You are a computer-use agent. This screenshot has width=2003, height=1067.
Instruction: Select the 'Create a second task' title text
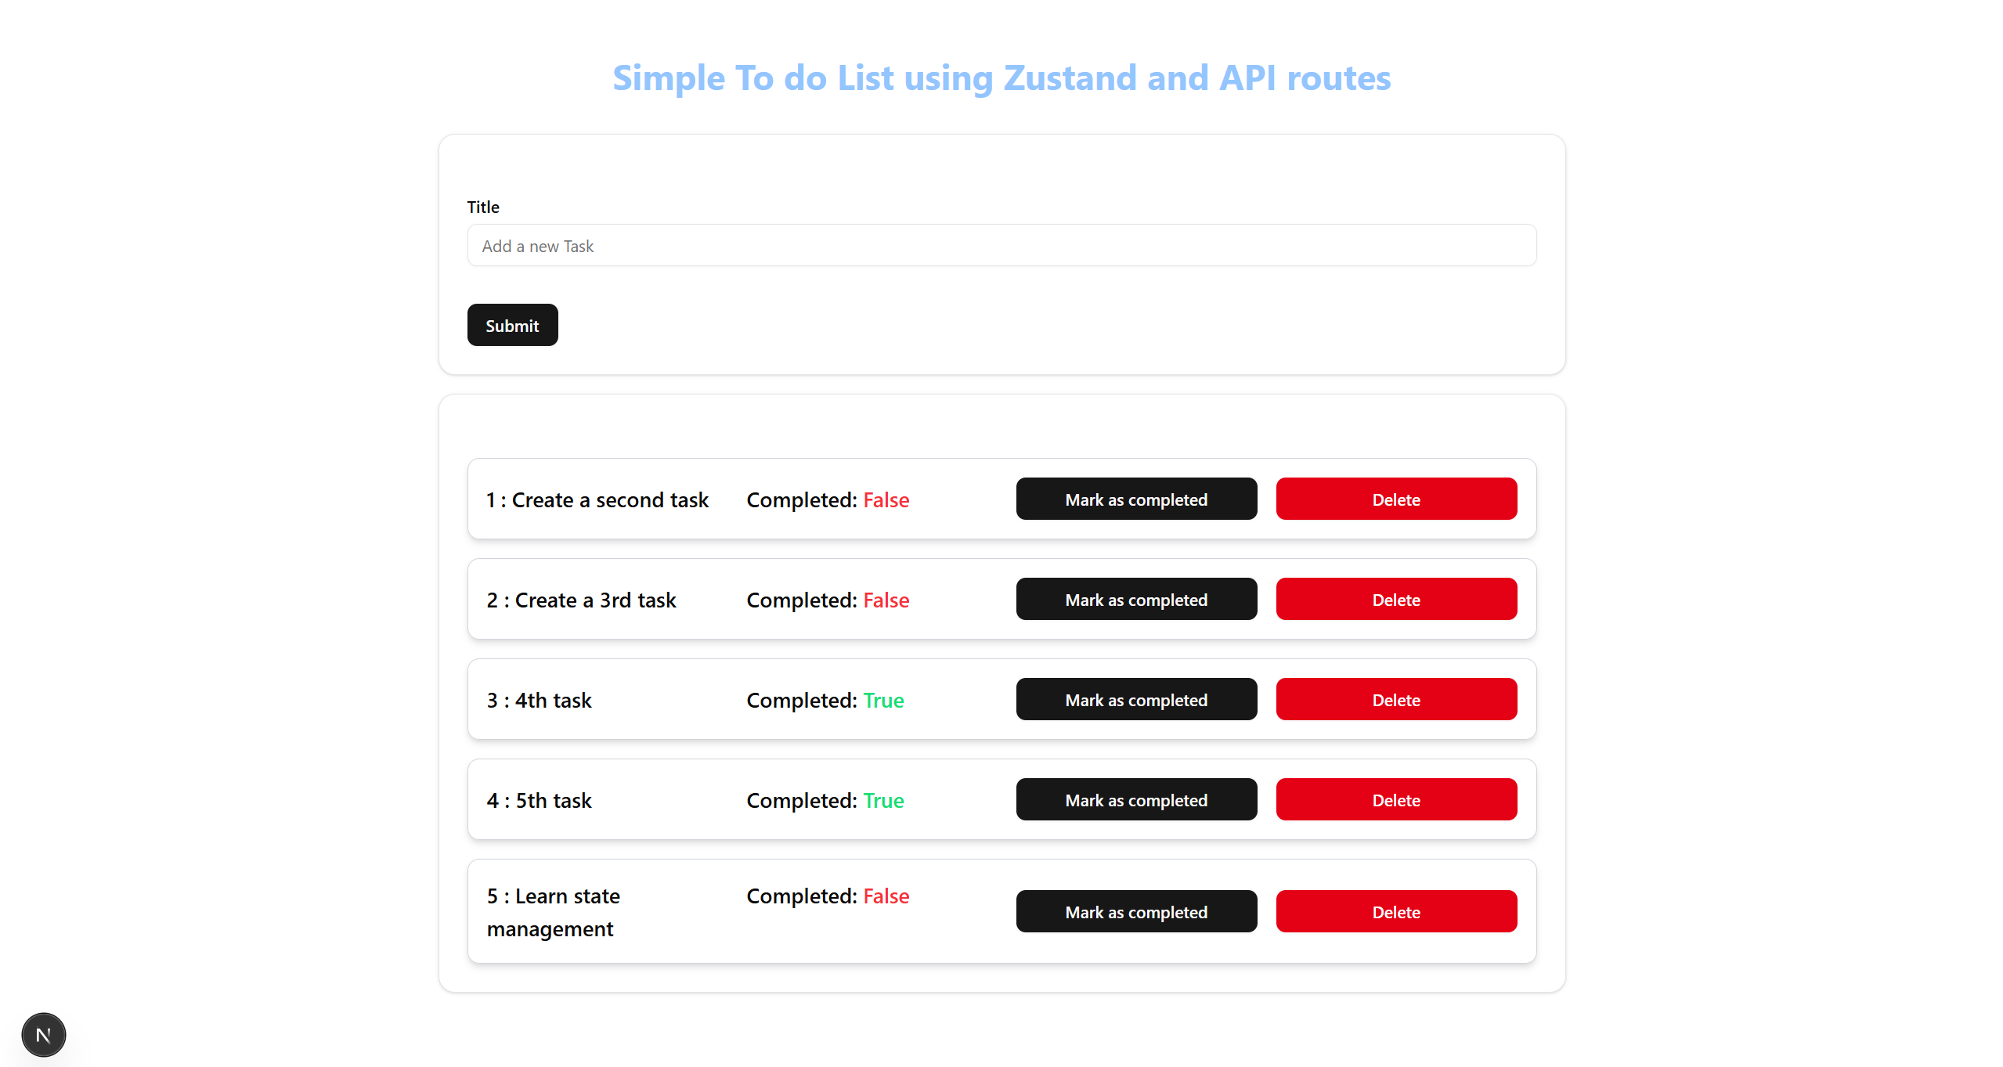609,500
